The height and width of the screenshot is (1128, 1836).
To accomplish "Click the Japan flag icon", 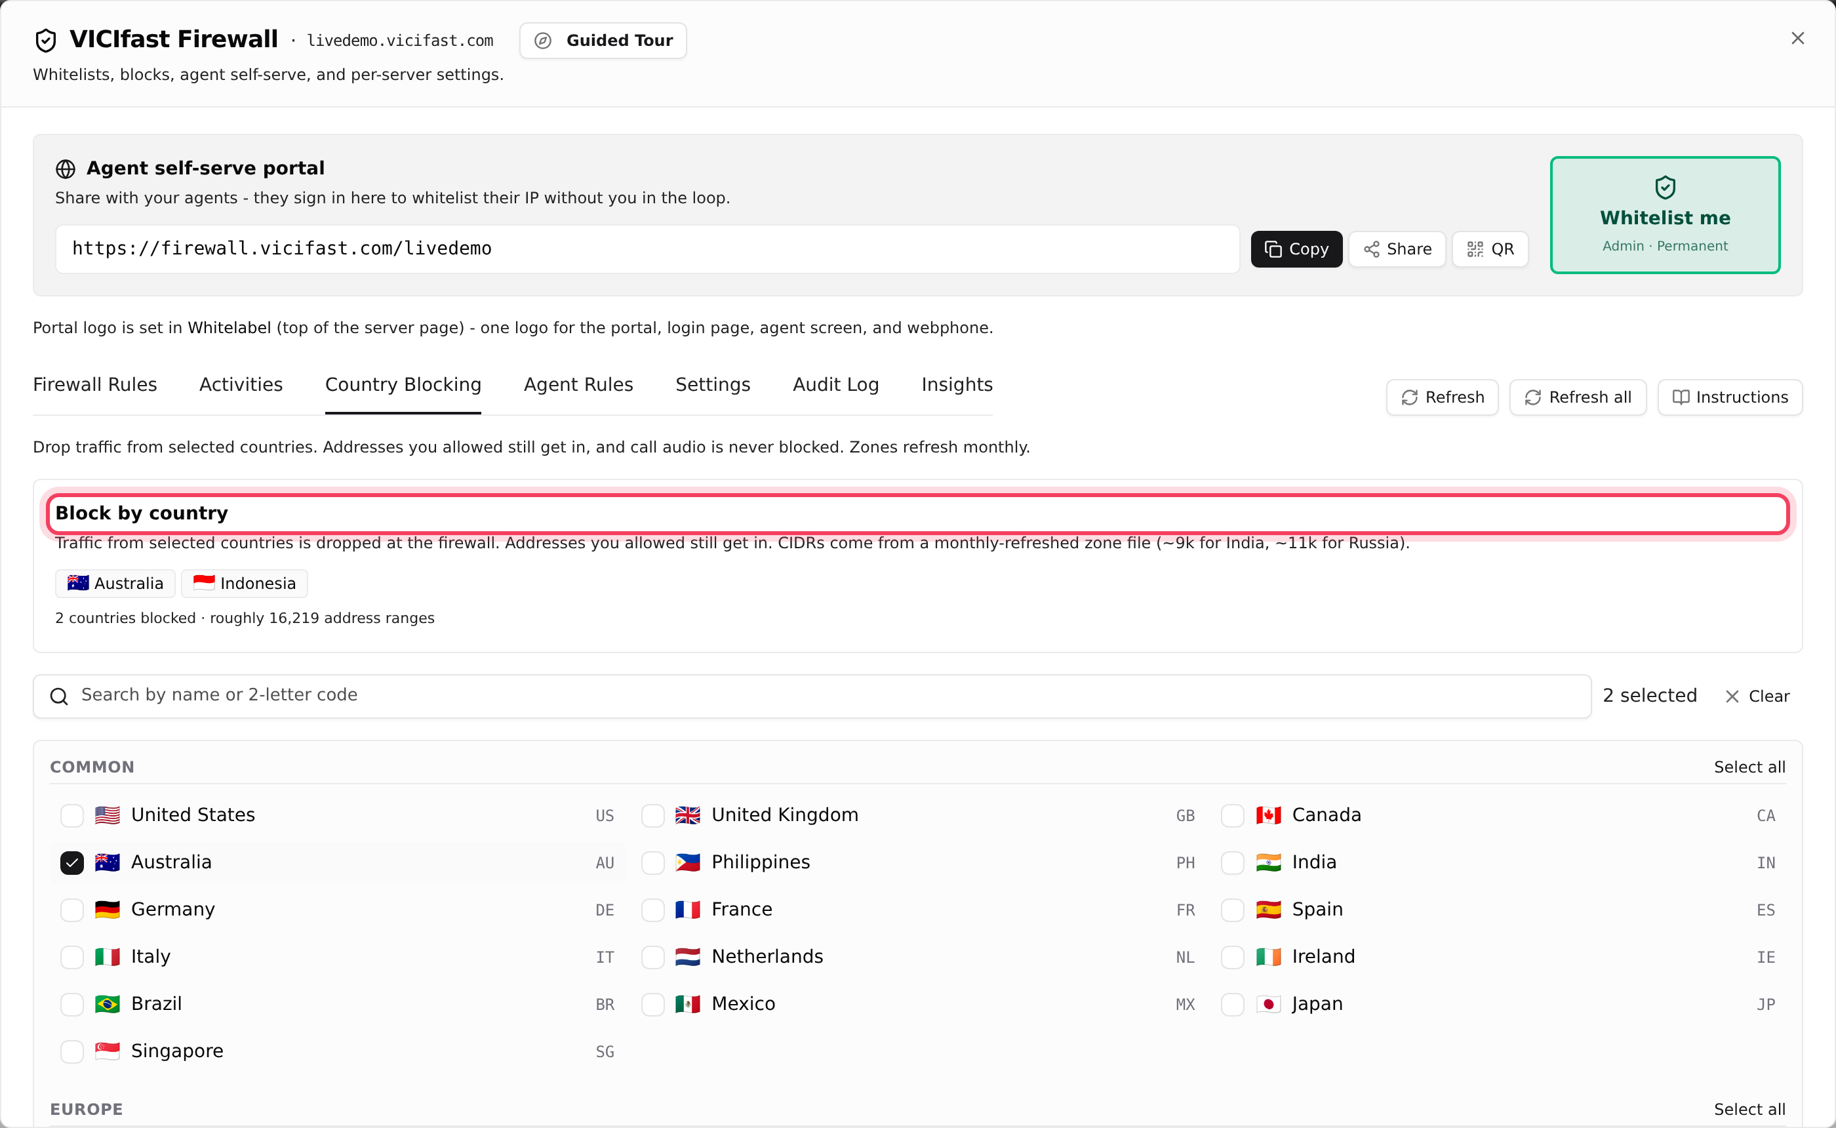I will (x=1267, y=1004).
